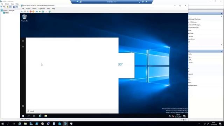Open the Action menu in Virtual Machine Connection
The height and width of the screenshot is (126, 224).
(28, 8)
